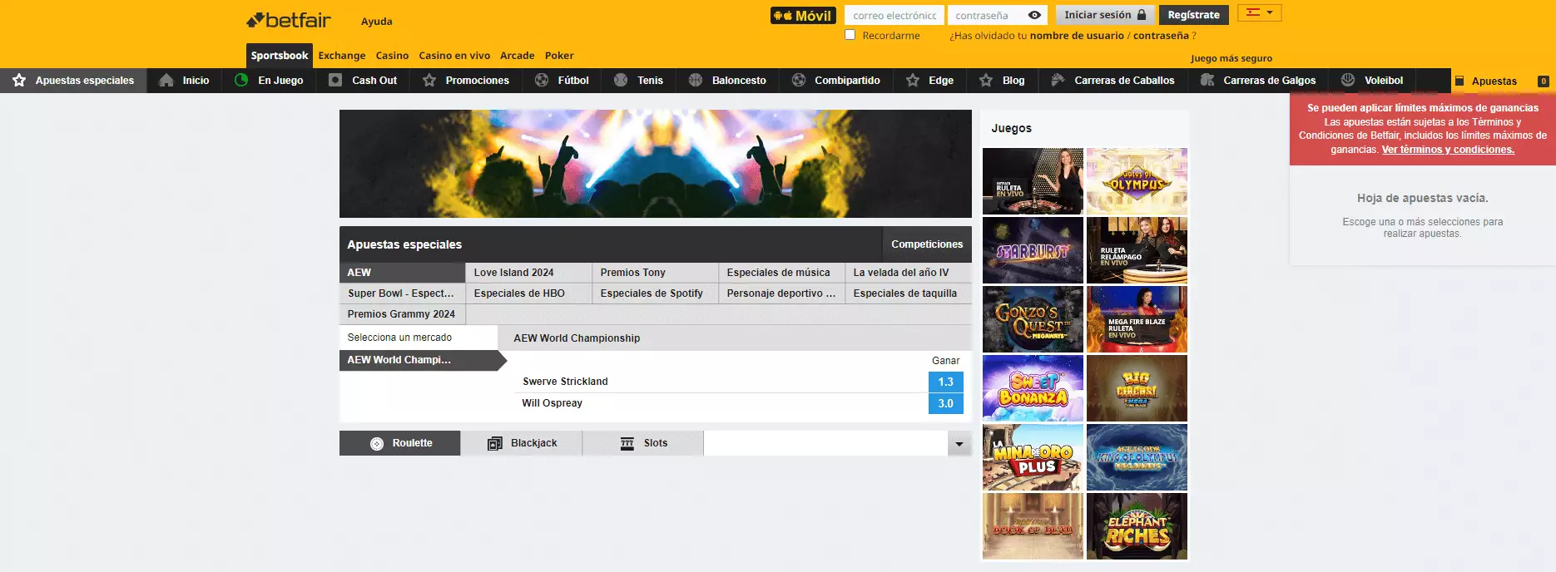Click the Slots machine icon
Screen dimensions: 1556x572
click(627, 443)
